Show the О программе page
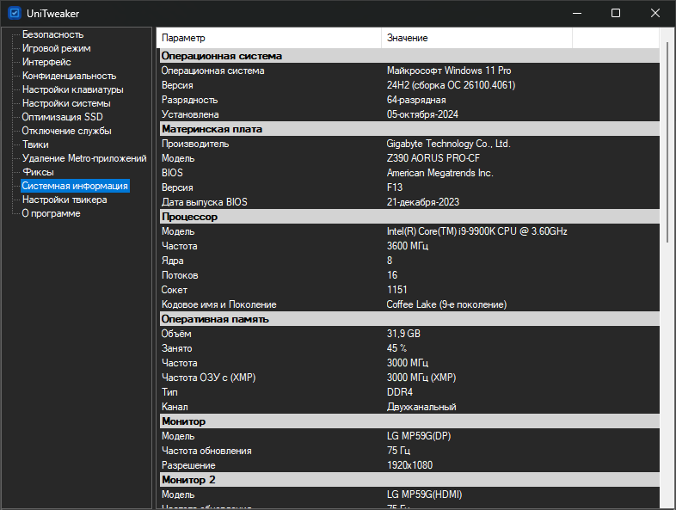 click(52, 213)
